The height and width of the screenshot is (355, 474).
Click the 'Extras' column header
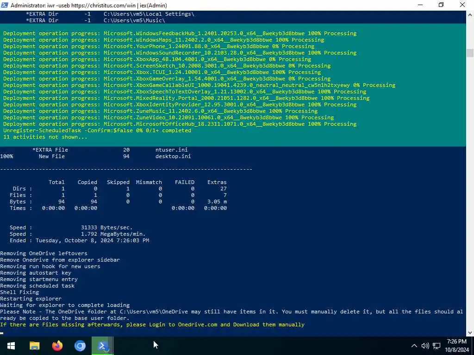(217, 182)
